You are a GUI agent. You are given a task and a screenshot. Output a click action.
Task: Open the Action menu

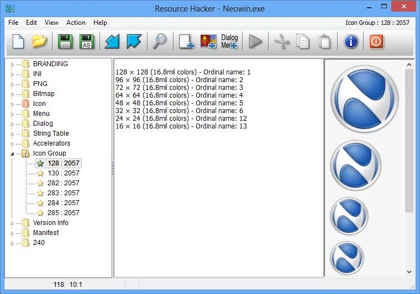tap(76, 23)
